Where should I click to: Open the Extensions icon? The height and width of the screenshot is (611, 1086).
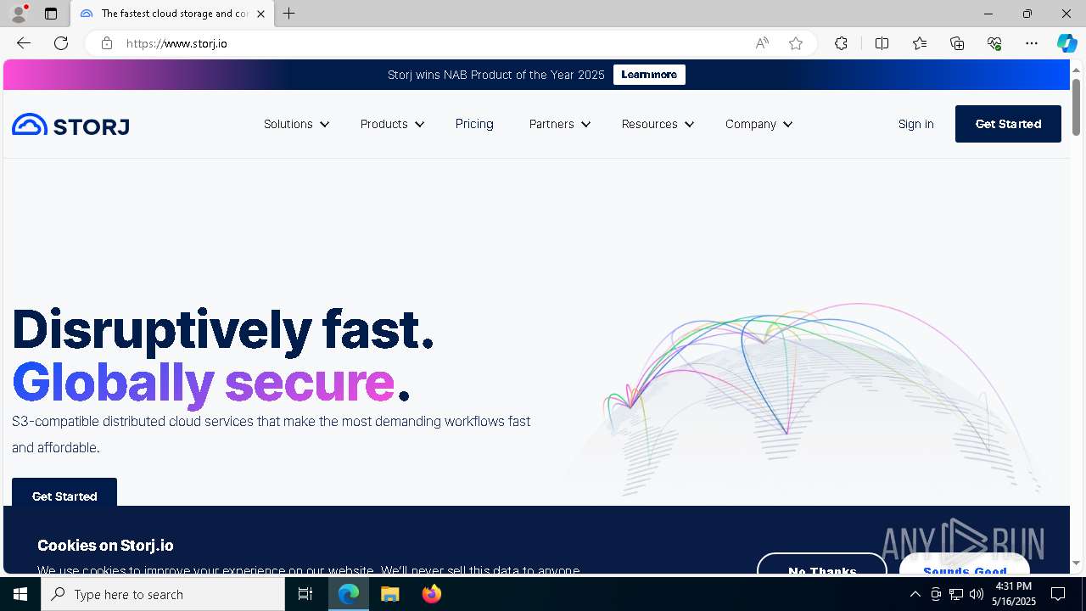coord(841,43)
